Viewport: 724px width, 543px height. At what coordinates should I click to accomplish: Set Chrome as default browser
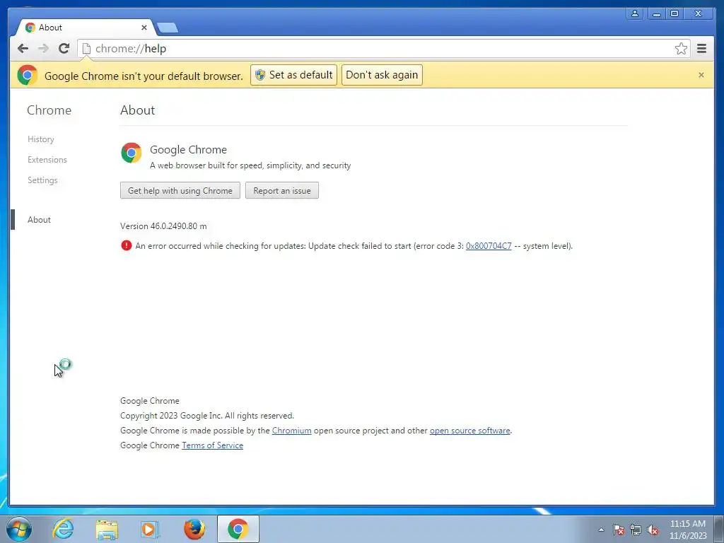click(293, 75)
